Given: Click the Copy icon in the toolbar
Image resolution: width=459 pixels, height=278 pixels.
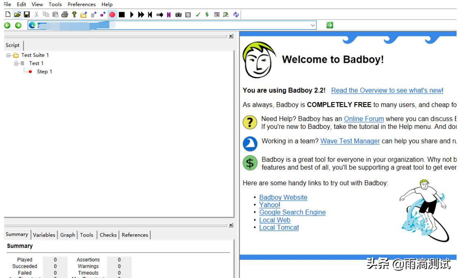Looking at the screenshot, I should tap(45, 15).
